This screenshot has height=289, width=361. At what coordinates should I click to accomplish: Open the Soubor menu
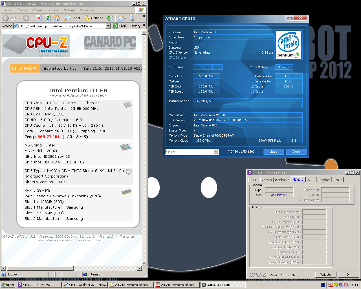(8, 10)
